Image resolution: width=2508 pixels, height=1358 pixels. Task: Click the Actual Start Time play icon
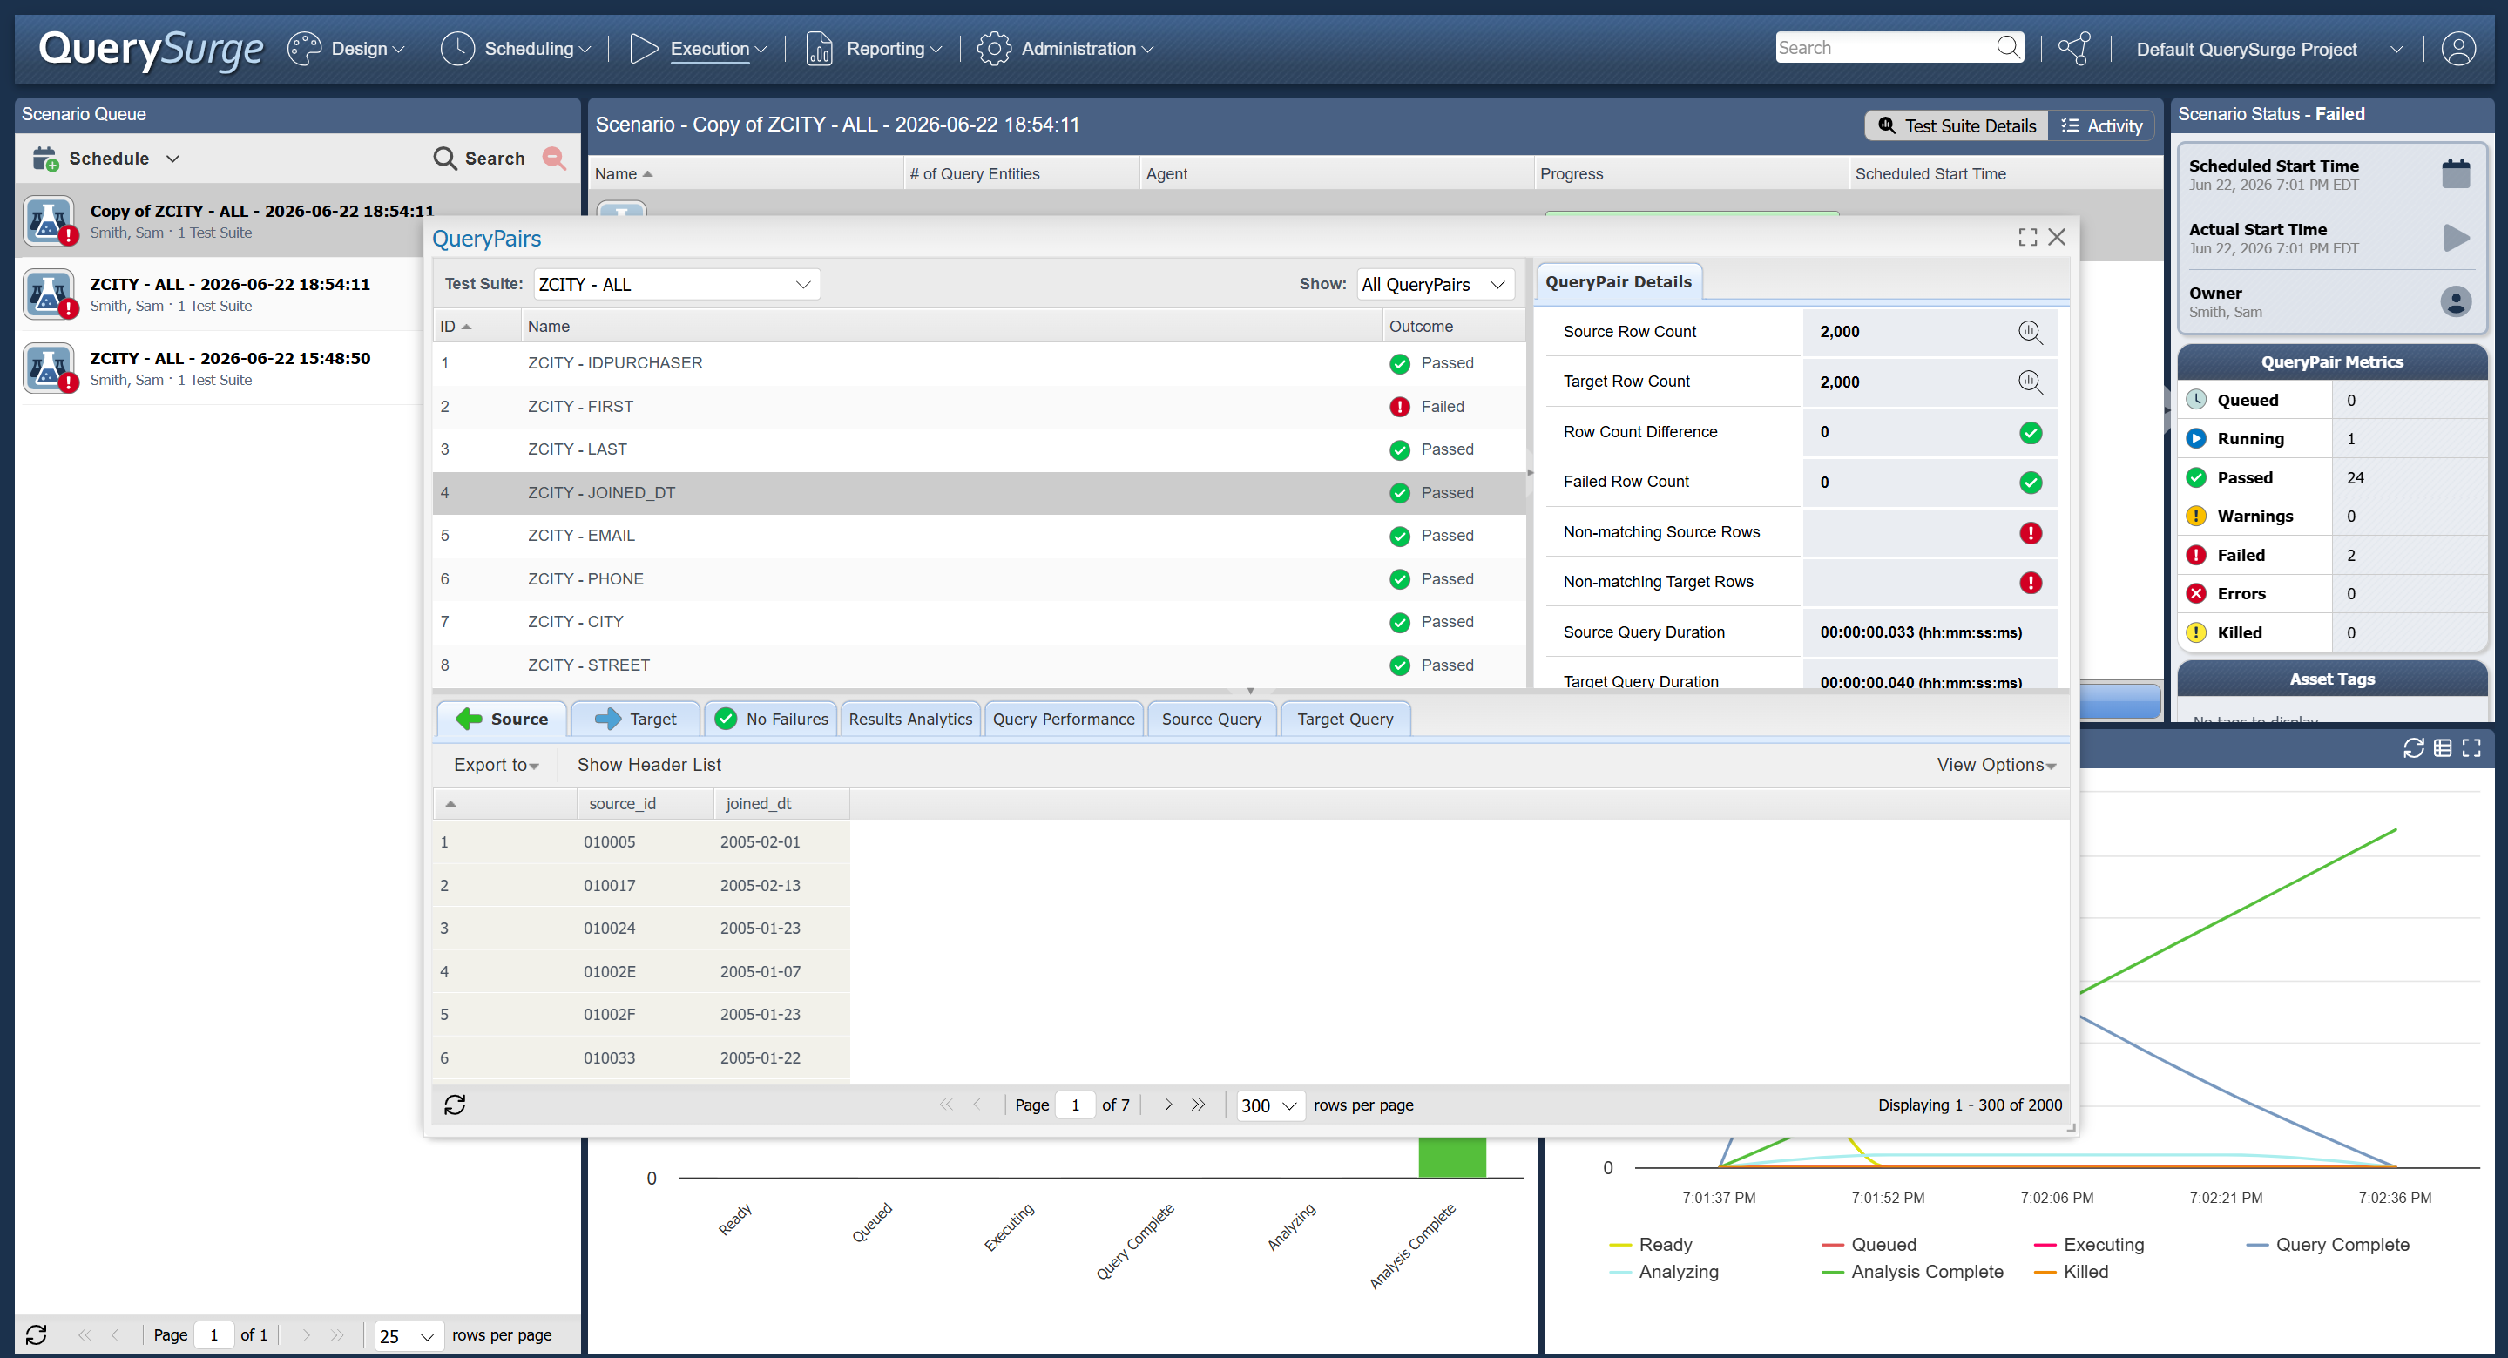[x=2456, y=238]
